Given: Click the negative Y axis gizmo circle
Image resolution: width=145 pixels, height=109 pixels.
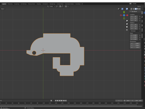Looking at the screenshot, I should pos(124,18).
